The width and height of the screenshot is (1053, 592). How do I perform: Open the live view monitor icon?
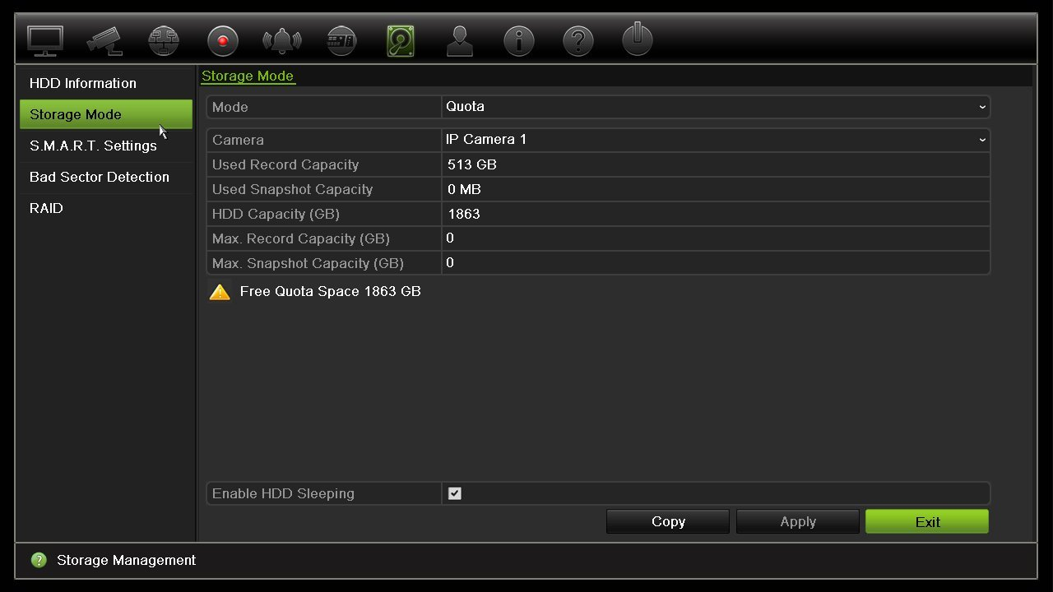(45, 40)
